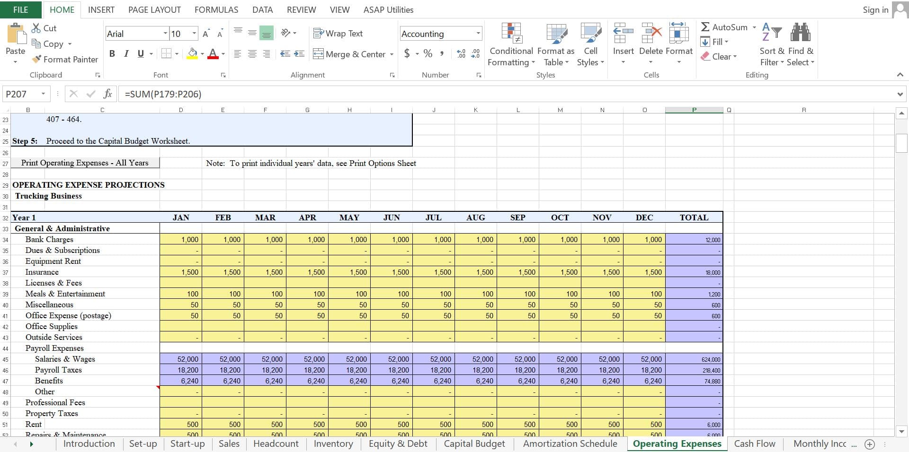Open the font name dropdown Arial
909x452 pixels.
165,33
